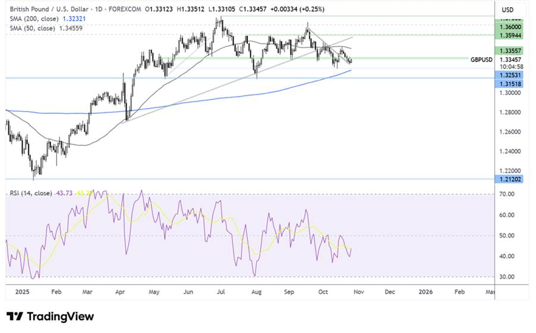Open the USD currency selector
Image resolution: width=536 pixels, height=333 pixels.
tap(507, 9)
